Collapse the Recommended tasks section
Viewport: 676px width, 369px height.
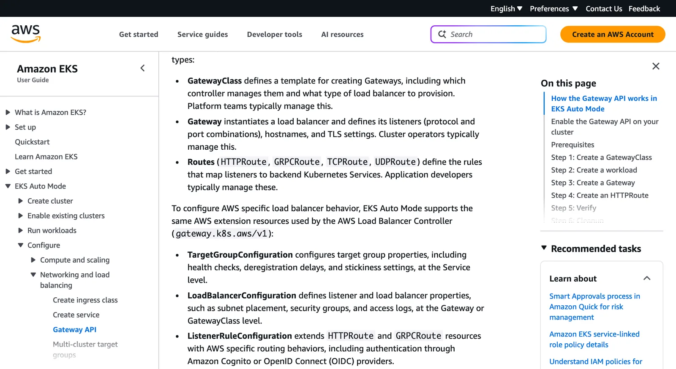tap(544, 248)
